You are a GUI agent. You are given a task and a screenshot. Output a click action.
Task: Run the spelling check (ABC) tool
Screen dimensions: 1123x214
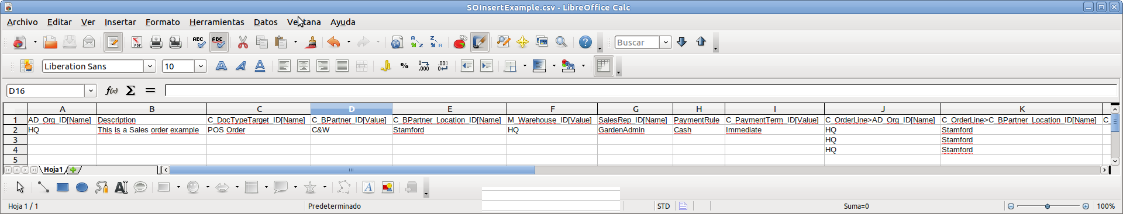[x=199, y=43]
